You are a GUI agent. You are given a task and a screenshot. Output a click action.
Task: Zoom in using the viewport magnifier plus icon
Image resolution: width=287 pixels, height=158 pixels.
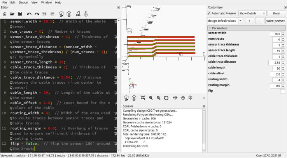coord(151,98)
